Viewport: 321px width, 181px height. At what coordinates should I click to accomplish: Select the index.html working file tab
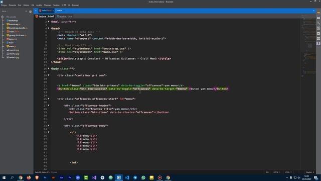(x=45, y=17)
